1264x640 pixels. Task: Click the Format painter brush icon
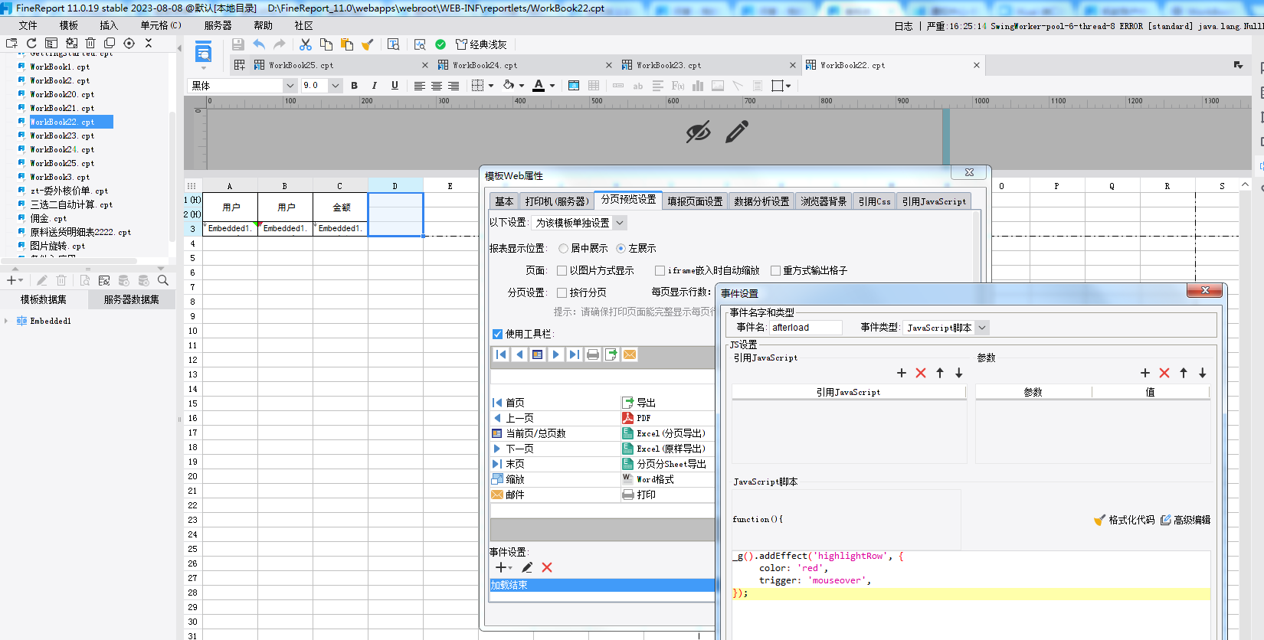[368, 44]
